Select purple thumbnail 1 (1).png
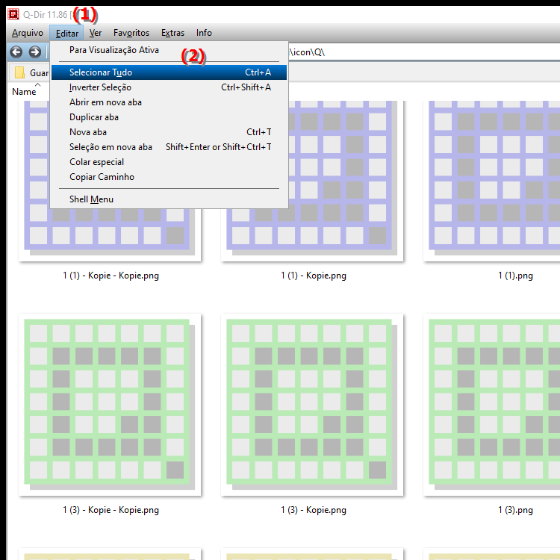The height and width of the screenshot is (560, 560). (491, 181)
